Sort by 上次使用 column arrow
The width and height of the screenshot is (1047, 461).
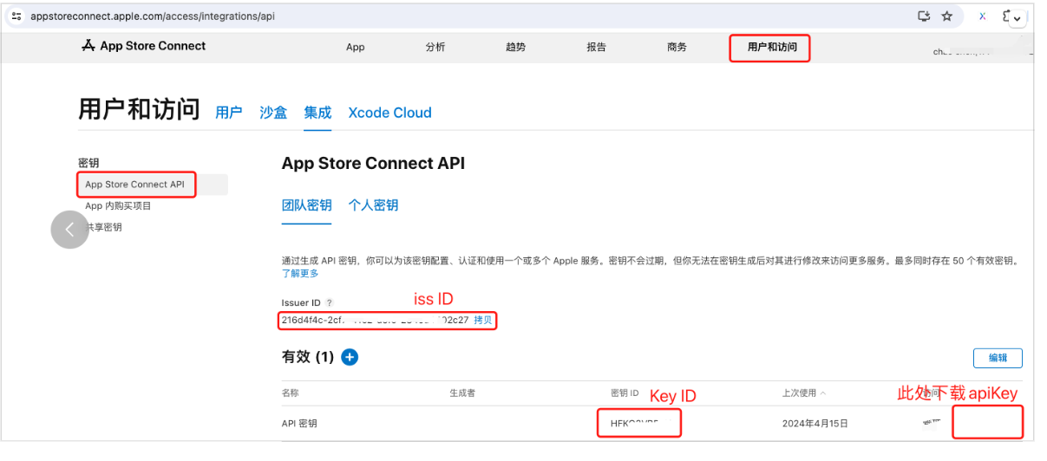point(823,393)
